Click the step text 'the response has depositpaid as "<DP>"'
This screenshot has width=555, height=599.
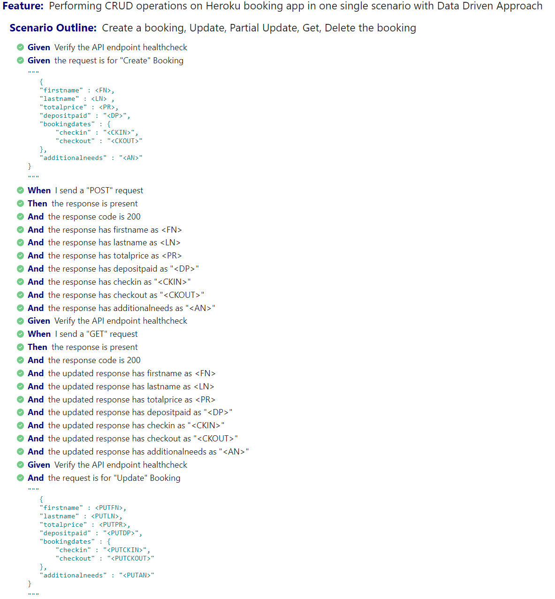[123, 269]
